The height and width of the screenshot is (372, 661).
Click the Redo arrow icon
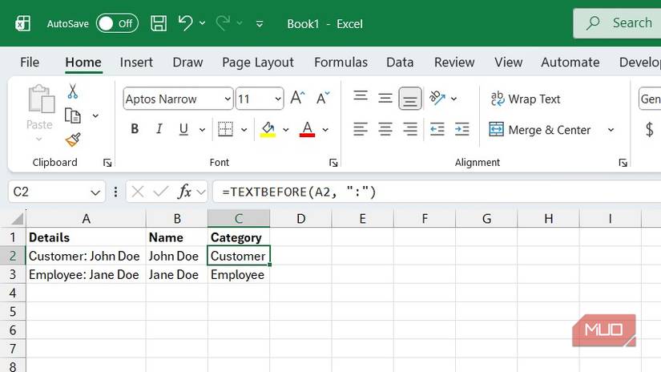click(x=223, y=22)
